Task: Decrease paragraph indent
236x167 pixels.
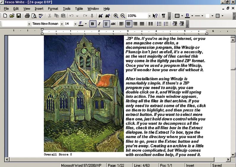Action: [x=175, y=24]
